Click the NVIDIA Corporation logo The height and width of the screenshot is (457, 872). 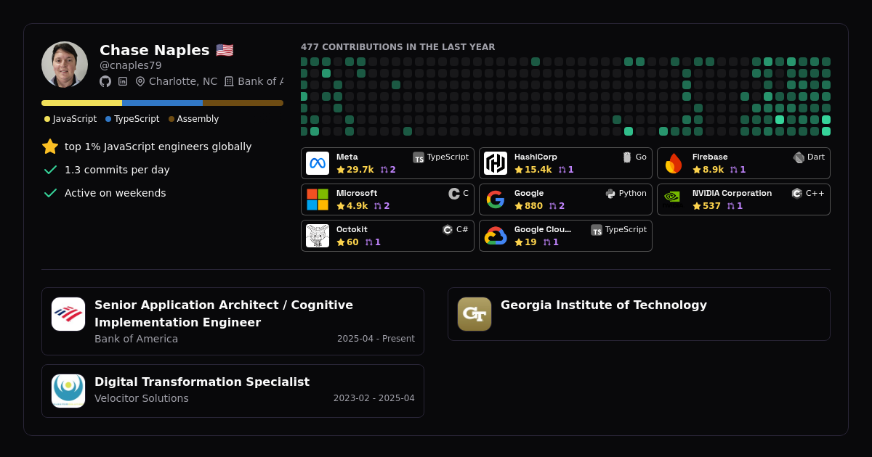point(671,199)
